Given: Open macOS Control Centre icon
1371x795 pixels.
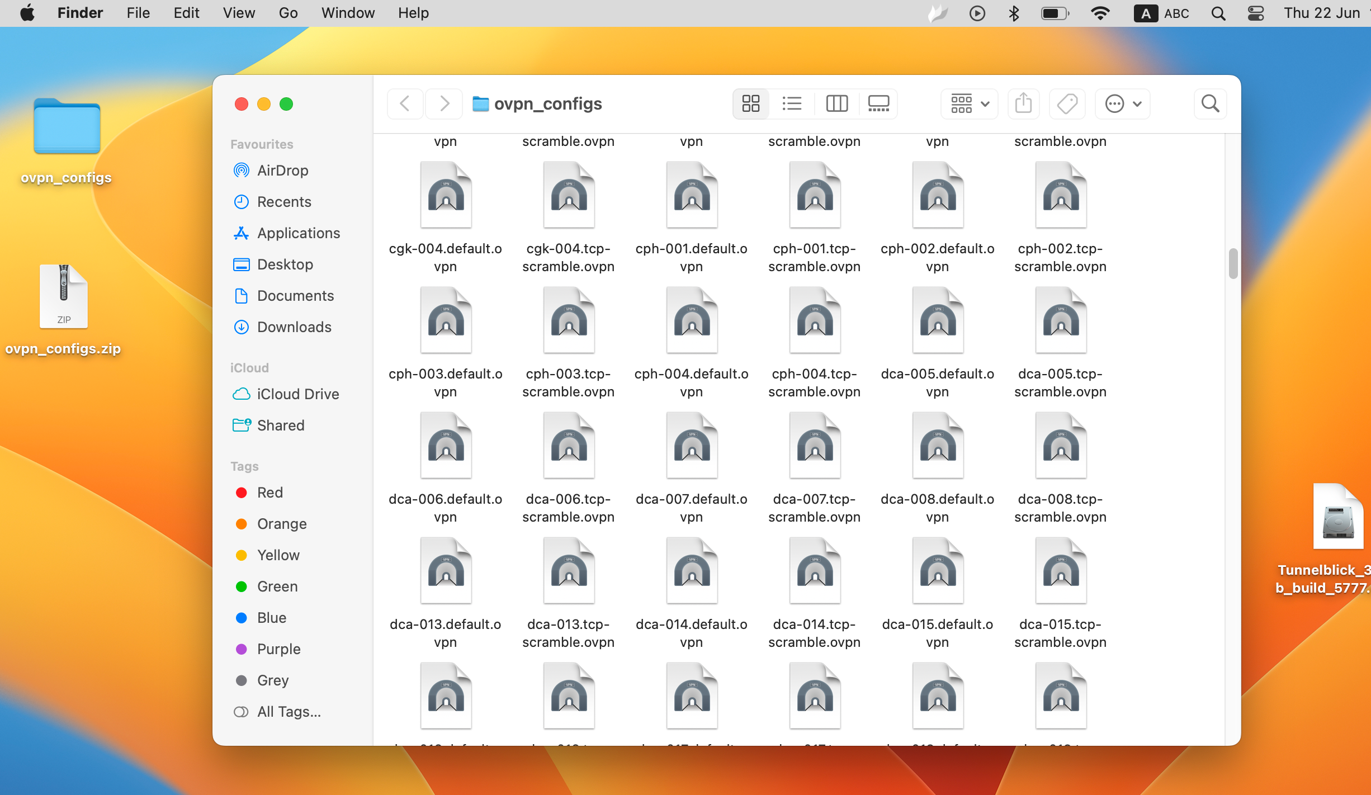Looking at the screenshot, I should tap(1256, 13).
